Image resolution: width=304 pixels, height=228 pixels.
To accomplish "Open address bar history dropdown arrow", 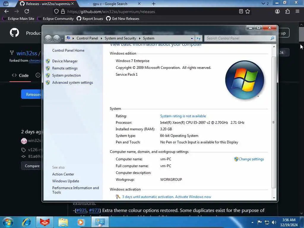I will coord(192,38).
